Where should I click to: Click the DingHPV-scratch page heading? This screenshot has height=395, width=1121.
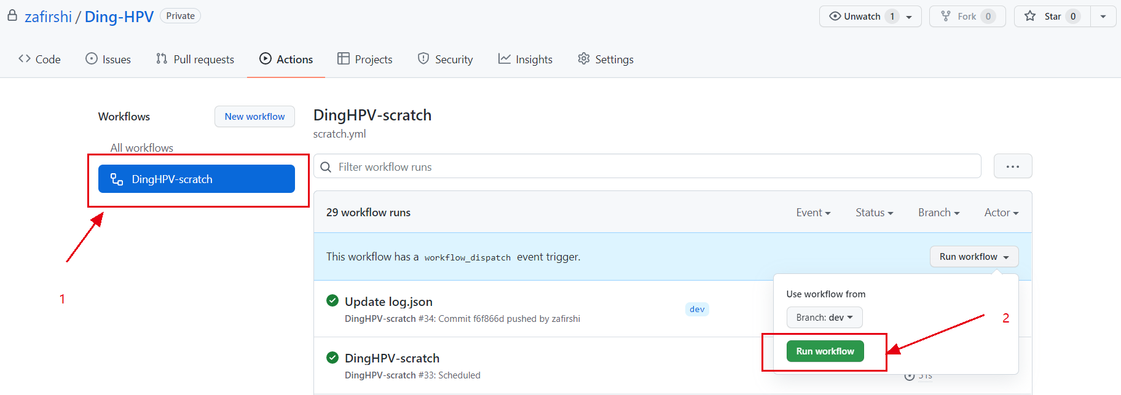tap(372, 115)
